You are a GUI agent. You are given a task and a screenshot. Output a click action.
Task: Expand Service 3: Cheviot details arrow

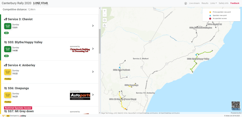click(x=93, y=26)
